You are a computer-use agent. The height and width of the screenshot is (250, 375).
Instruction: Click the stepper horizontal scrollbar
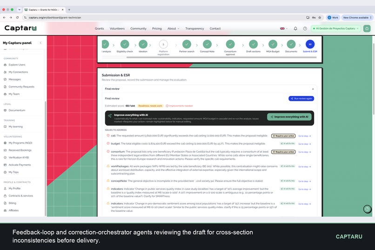click(x=221, y=57)
